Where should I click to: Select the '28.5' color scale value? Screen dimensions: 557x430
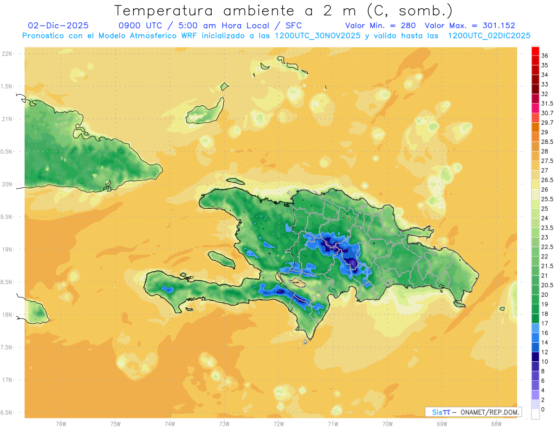tap(547, 142)
